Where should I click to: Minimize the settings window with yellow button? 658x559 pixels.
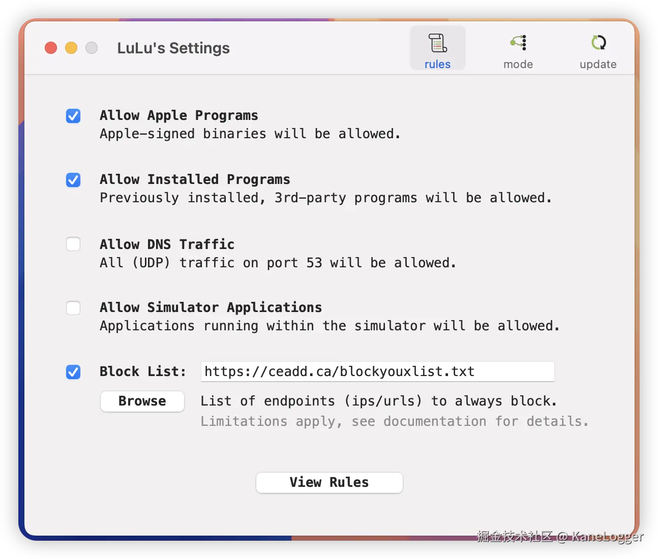71,48
